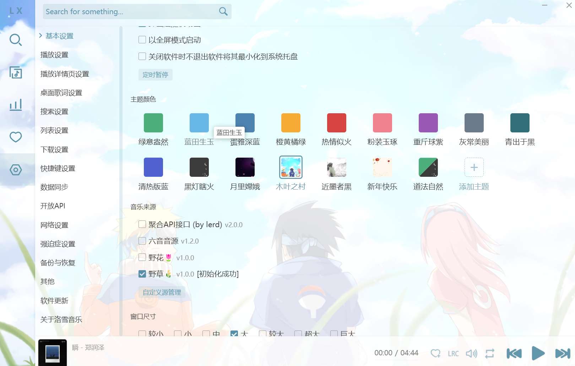Select the 新年快乐 theme
Viewport: 575px width, 366px height.
(383, 167)
